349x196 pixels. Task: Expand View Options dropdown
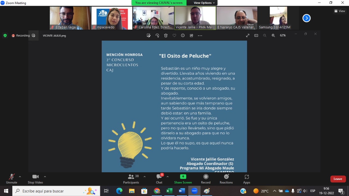pos(204,3)
